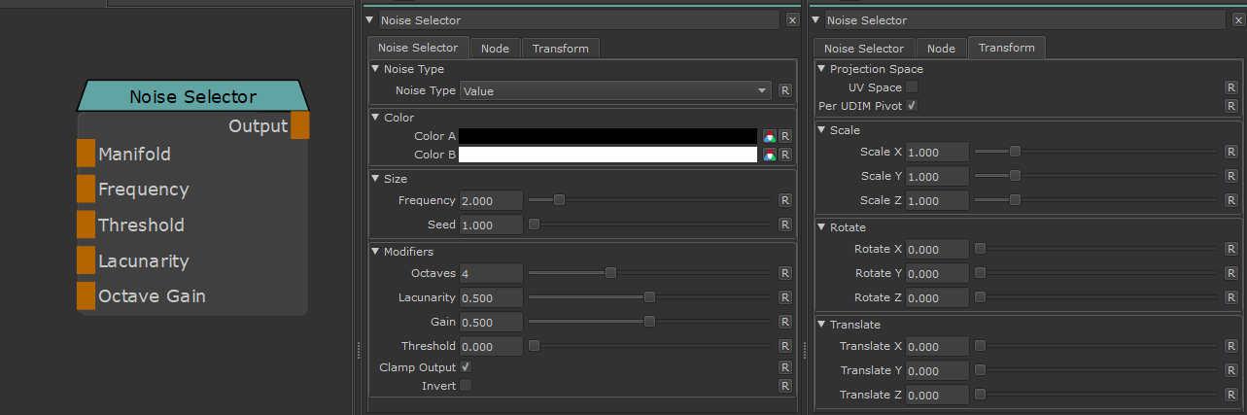
Task: Collapse the Projection Space section
Action: (x=822, y=69)
